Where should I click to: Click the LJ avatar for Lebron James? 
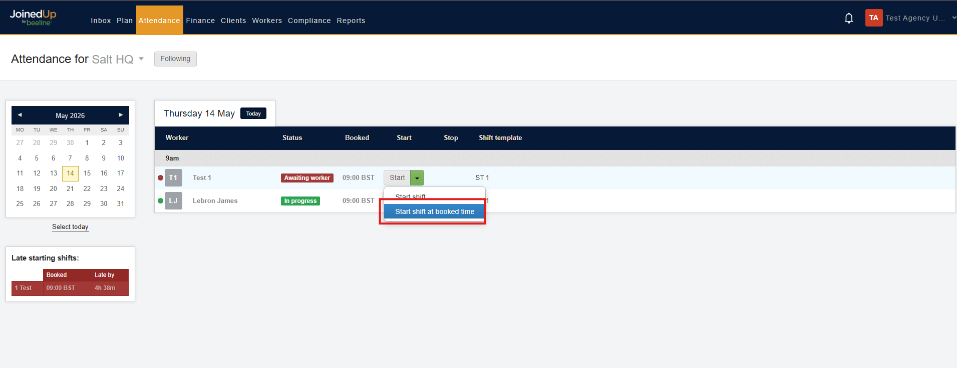point(173,200)
